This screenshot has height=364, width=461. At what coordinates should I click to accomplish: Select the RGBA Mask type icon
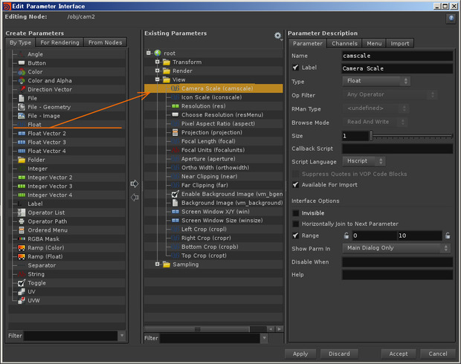coord(22,239)
